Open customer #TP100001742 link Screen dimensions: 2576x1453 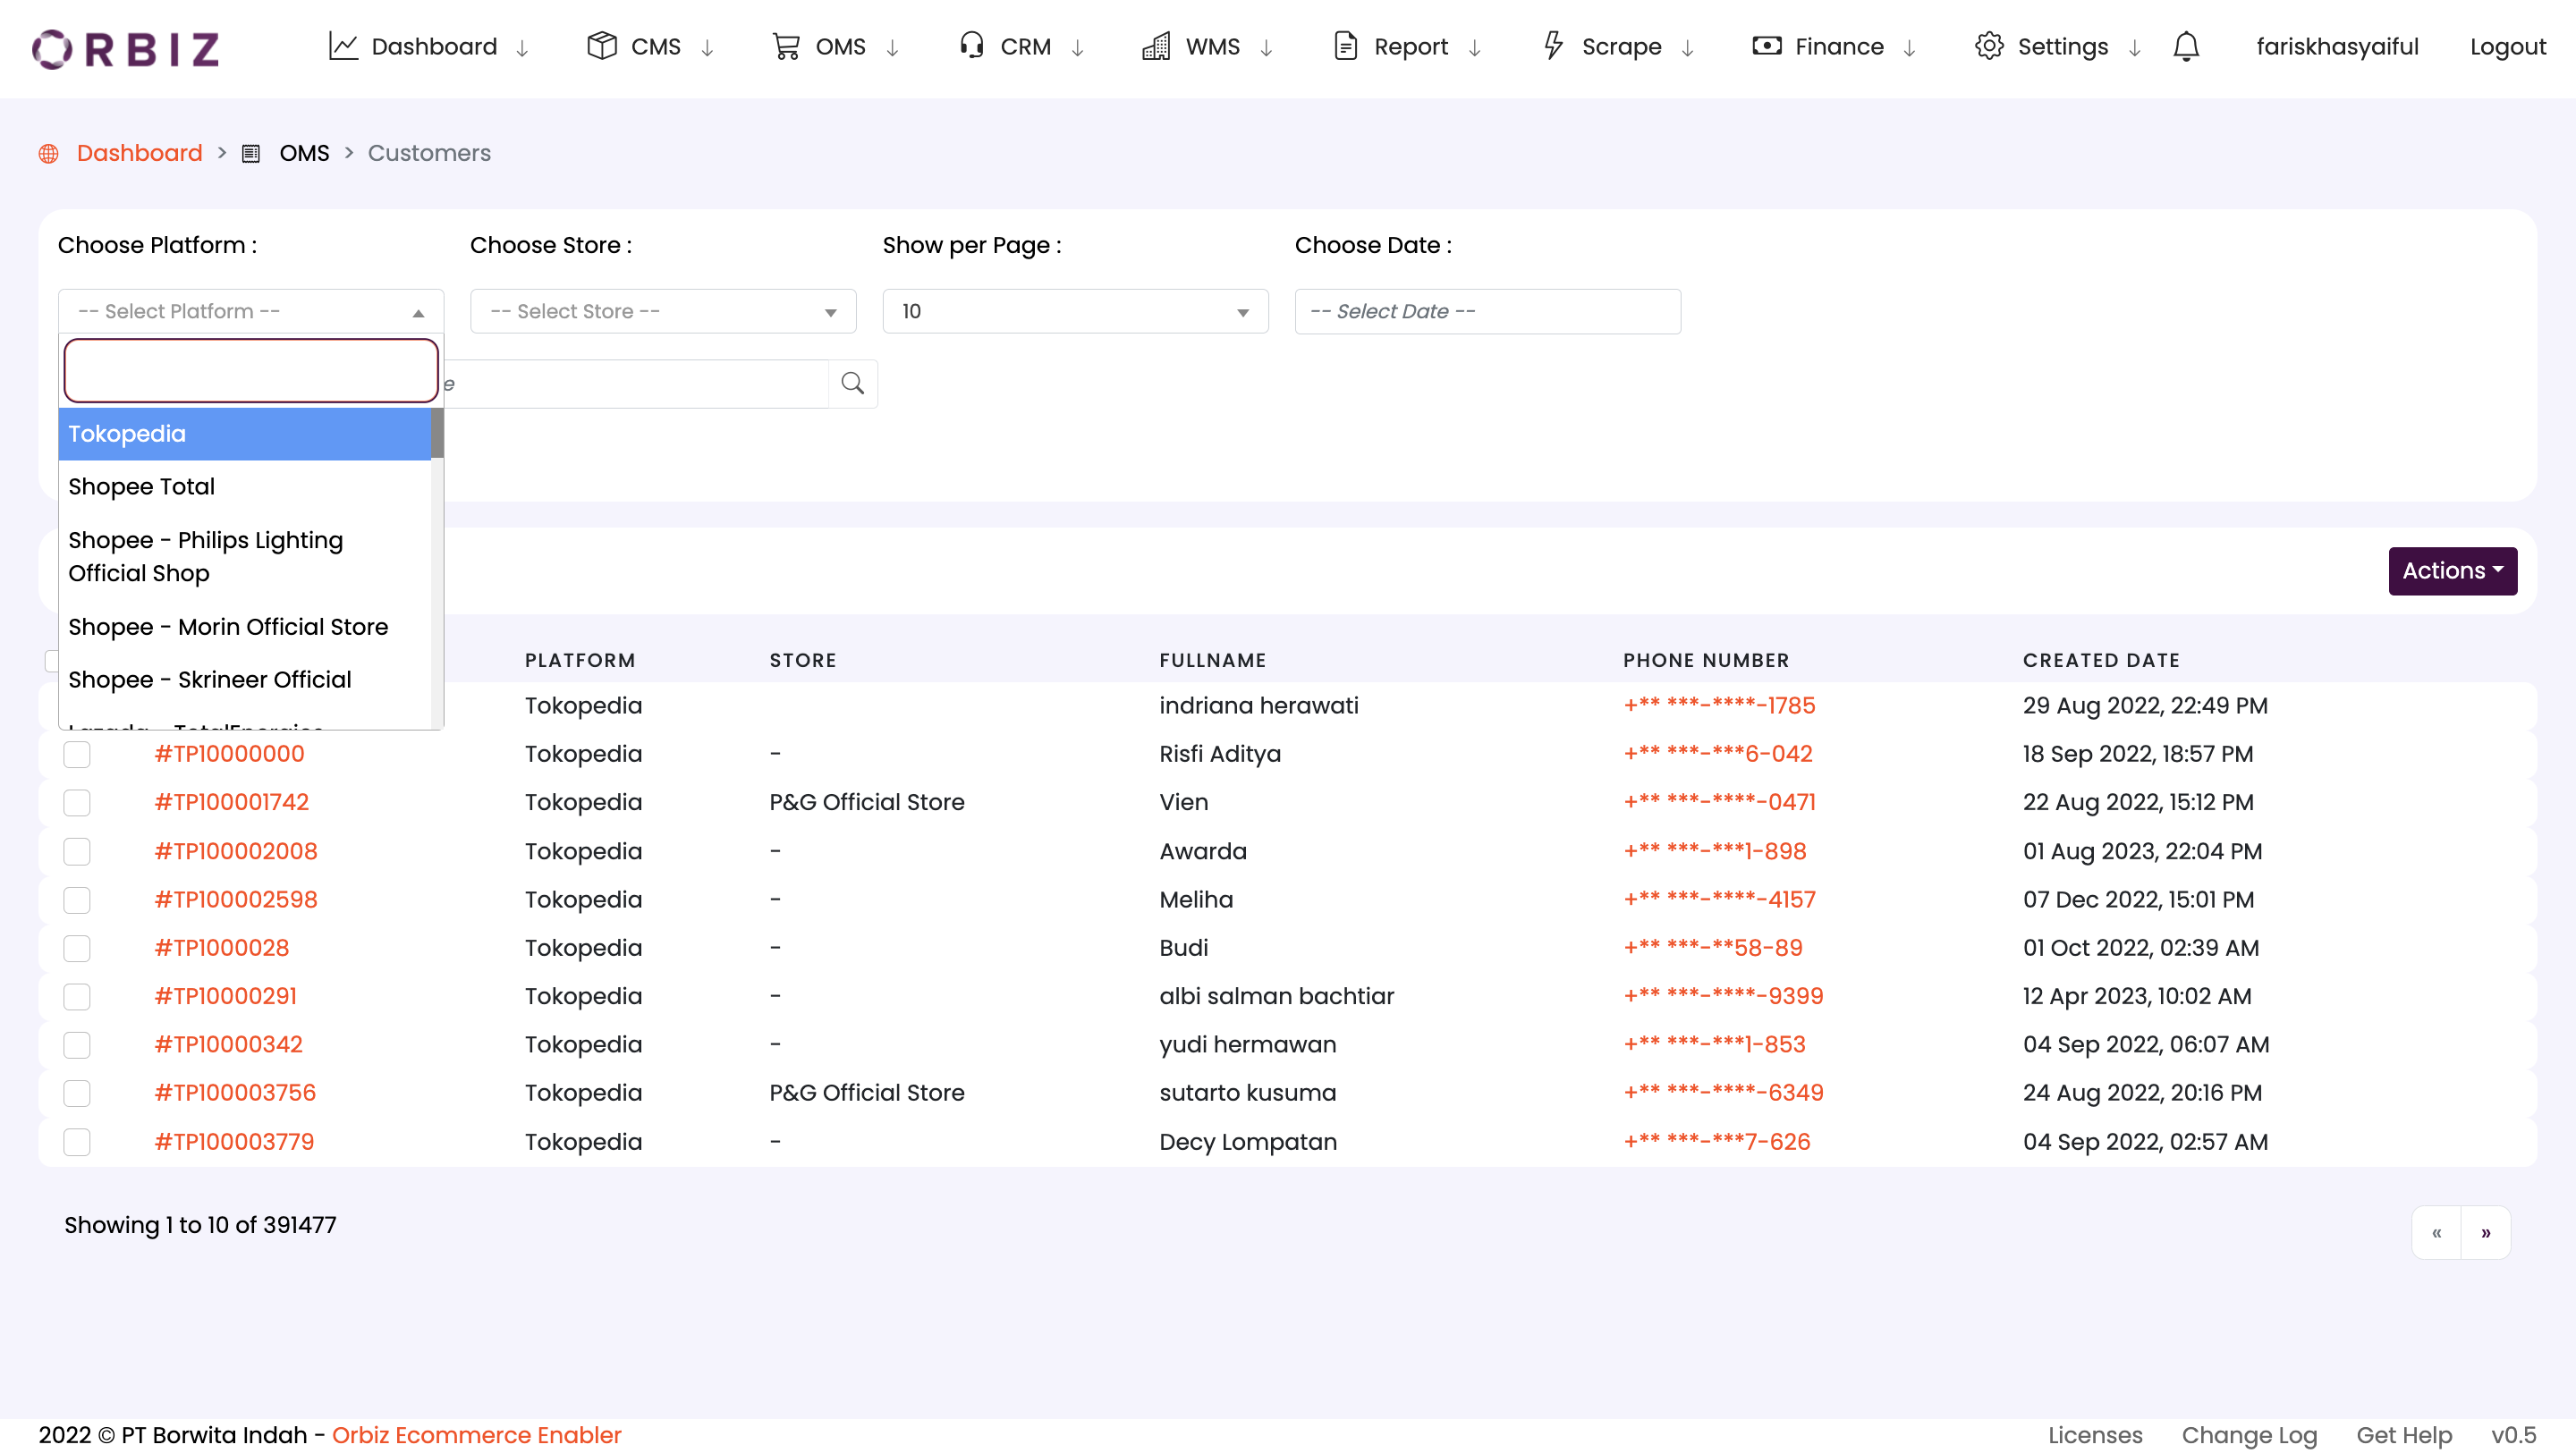232,802
